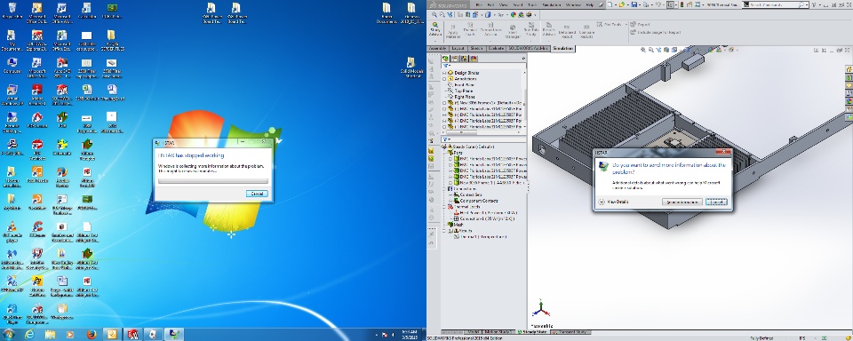
Task: Click Cancel in the stopped working dialog
Action: pos(257,194)
